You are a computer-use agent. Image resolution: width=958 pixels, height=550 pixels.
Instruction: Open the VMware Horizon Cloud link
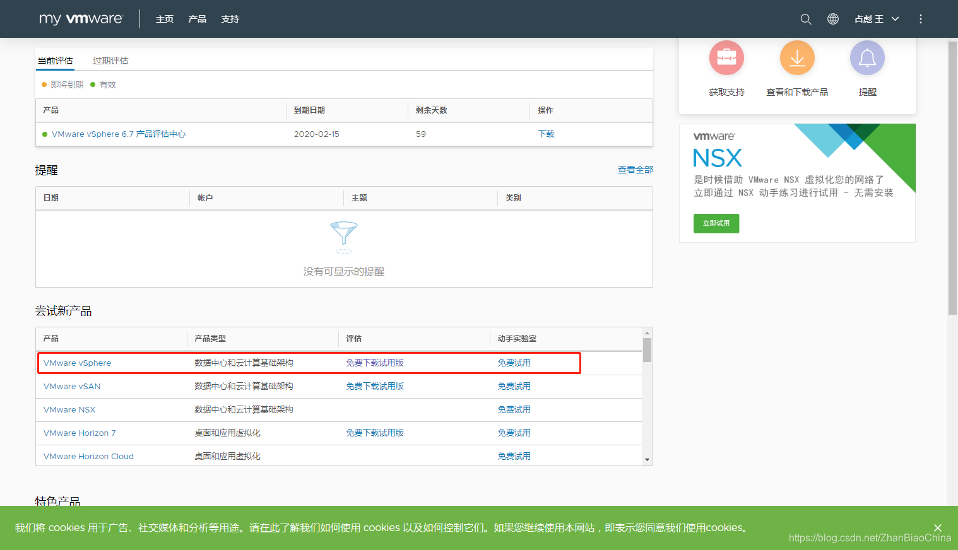(x=88, y=456)
